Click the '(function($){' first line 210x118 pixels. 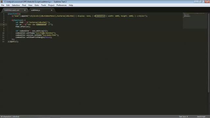click(14, 14)
